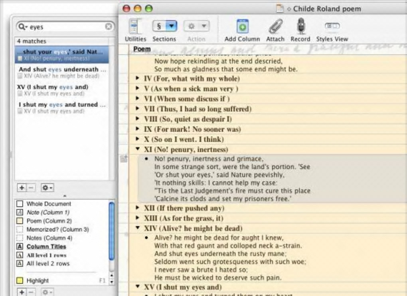Click Poem (Column 2) beige swatch icon

tap(20, 221)
